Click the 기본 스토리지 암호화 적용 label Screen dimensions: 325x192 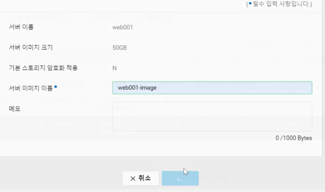[x=43, y=68]
